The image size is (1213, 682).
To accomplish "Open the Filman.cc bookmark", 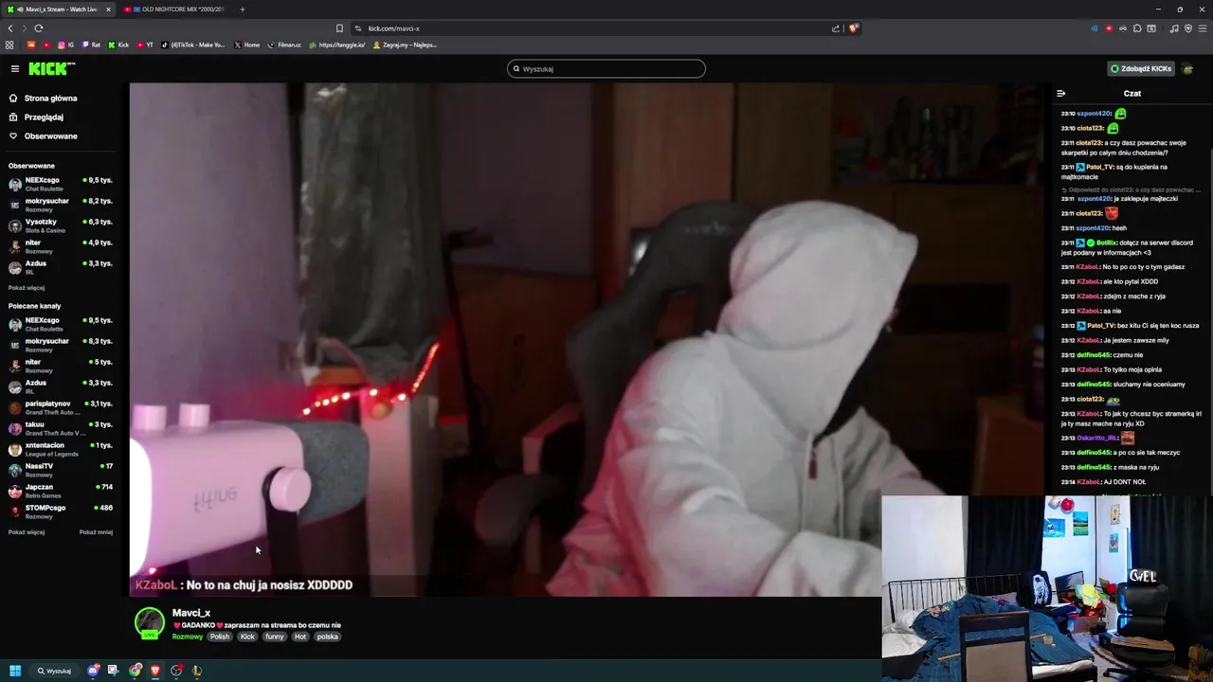I will coord(284,45).
